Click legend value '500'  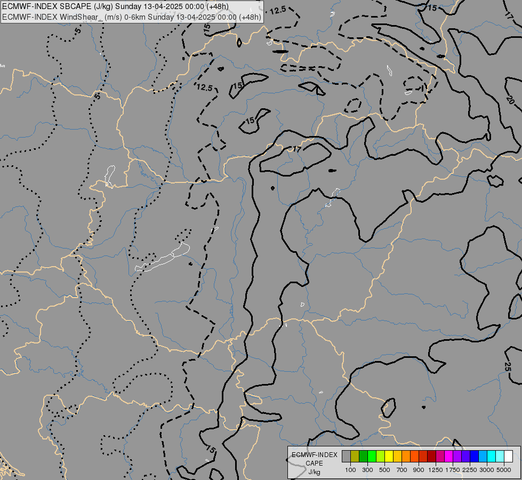pos(384,470)
